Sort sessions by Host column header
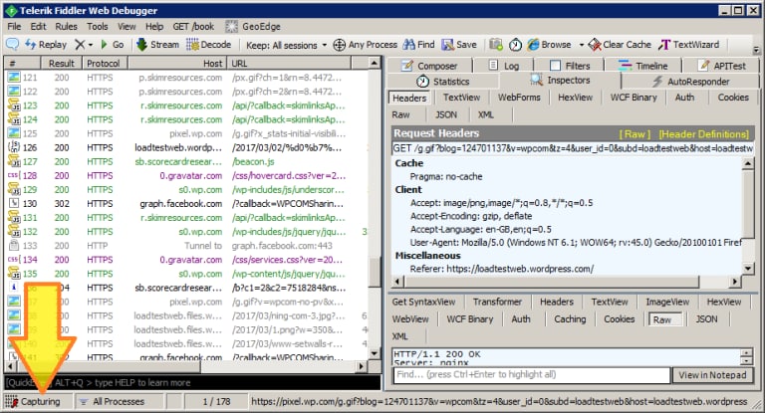 tap(176, 64)
